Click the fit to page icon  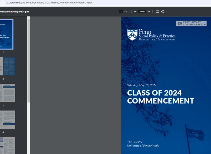click(x=157, y=11)
